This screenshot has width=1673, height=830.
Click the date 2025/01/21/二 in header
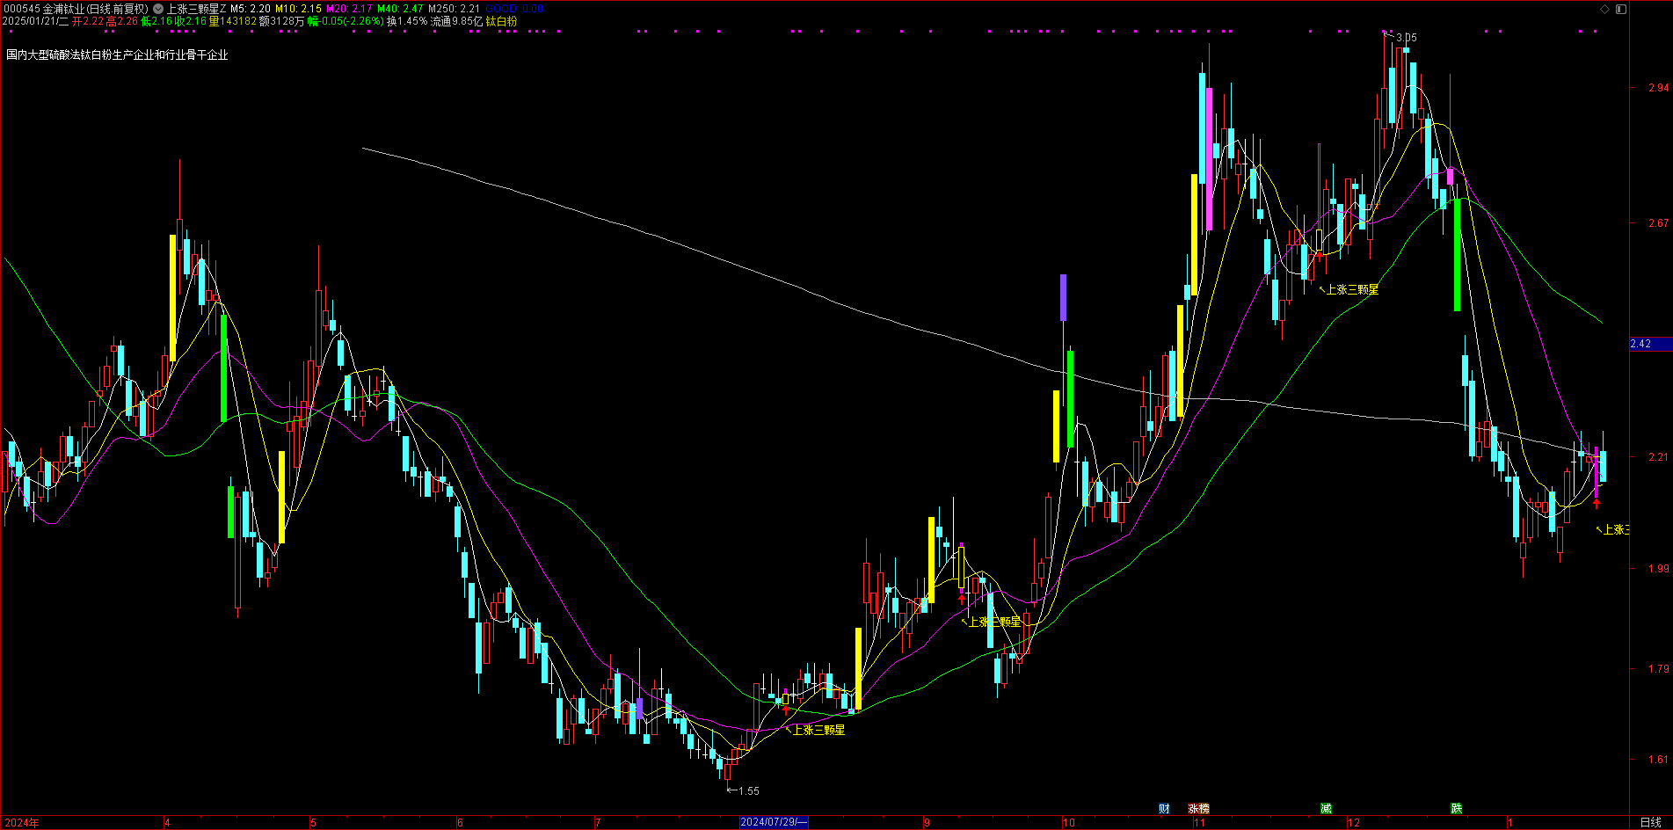click(x=35, y=21)
